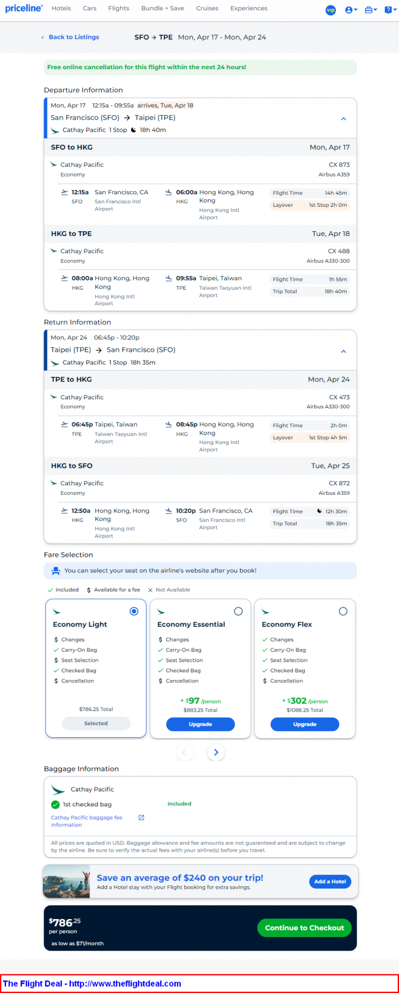Collapse the Departure Information flight details
The height and width of the screenshot is (993, 399).
[x=344, y=119]
